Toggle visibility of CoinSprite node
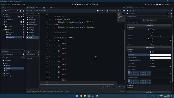174x98 pixels. 23,32
